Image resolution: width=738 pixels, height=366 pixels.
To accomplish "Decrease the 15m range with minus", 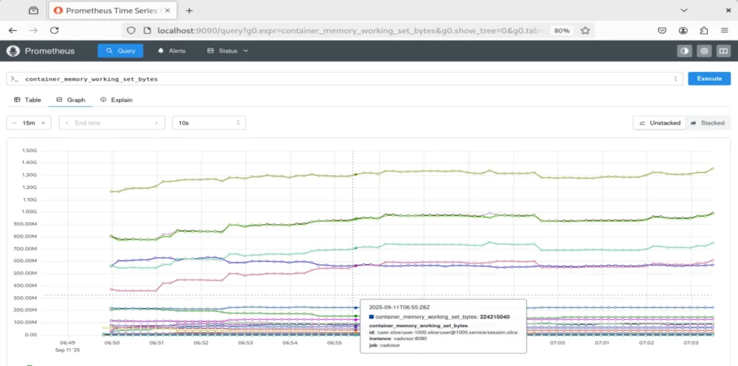I will click(14, 123).
